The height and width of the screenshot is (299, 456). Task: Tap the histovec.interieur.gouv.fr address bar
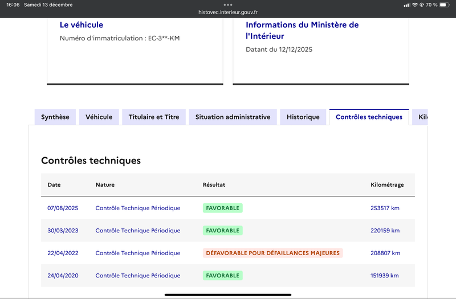pyautogui.click(x=228, y=12)
